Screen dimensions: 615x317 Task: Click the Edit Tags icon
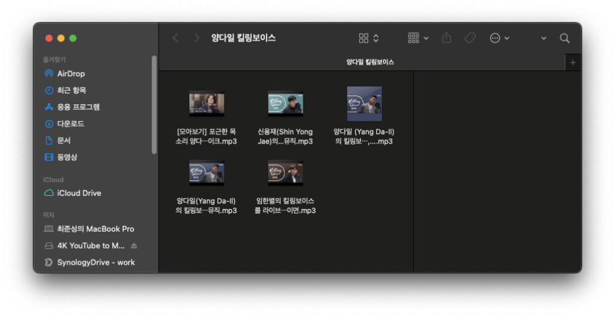pyautogui.click(x=470, y=38)
